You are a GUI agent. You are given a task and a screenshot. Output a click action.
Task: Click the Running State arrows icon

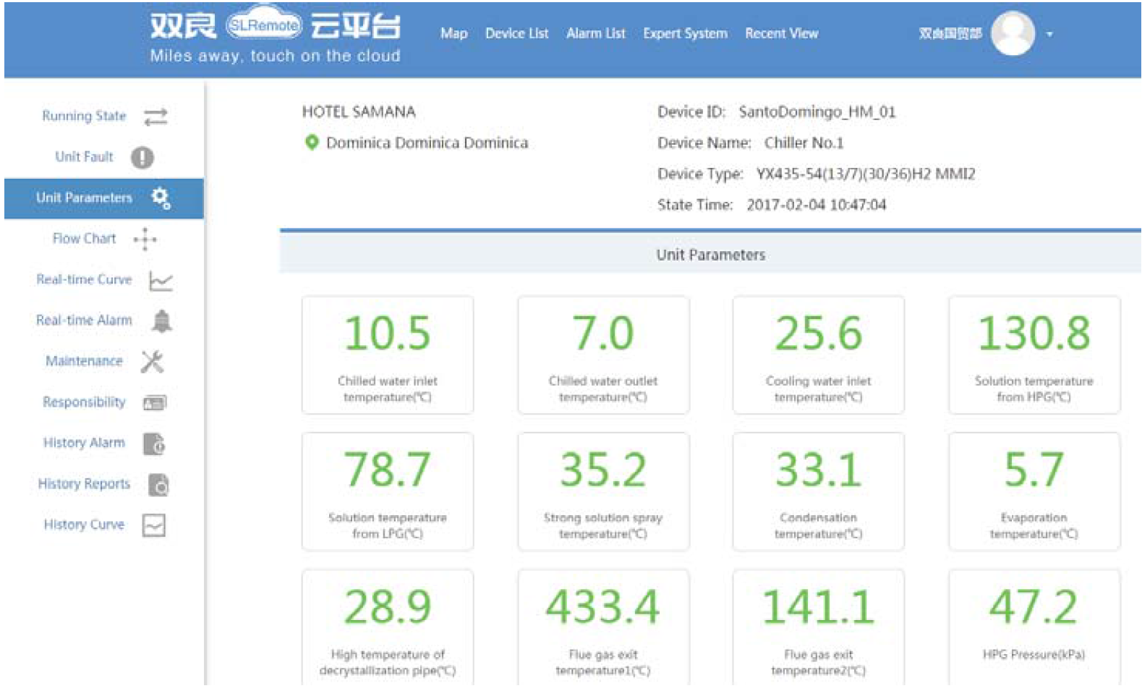pos(155,116)
